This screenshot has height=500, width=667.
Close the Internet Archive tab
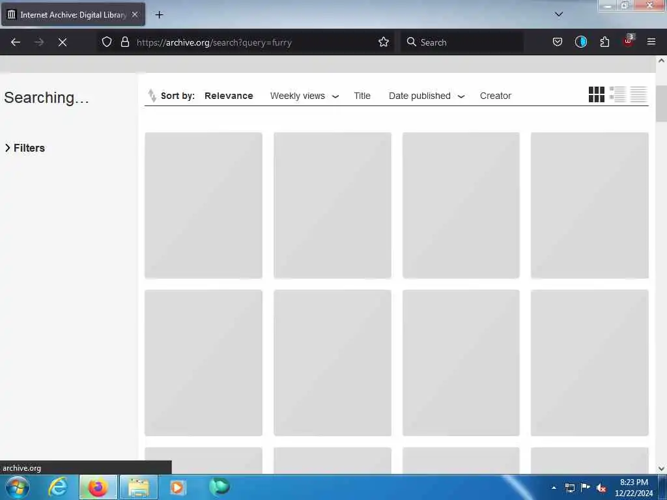[x=135, y=14]
